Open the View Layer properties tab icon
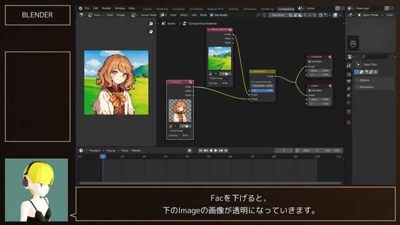400x225 pixels. tap(349, 88)
